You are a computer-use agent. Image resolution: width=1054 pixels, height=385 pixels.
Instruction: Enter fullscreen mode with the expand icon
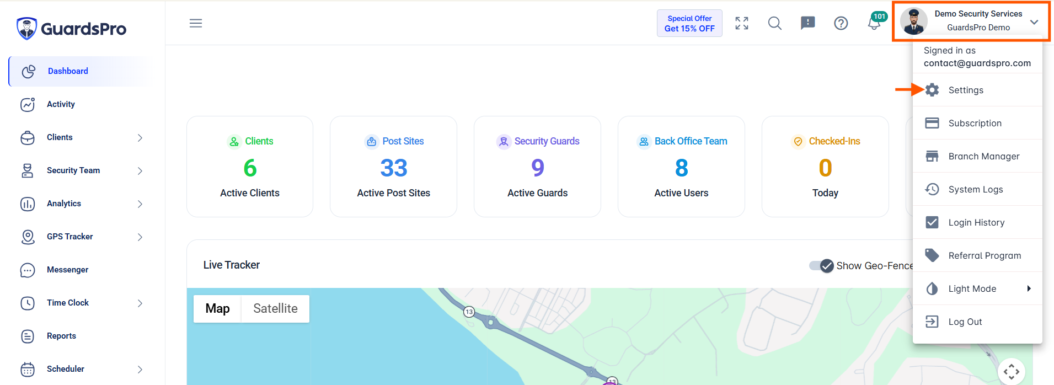pos(742,23)
